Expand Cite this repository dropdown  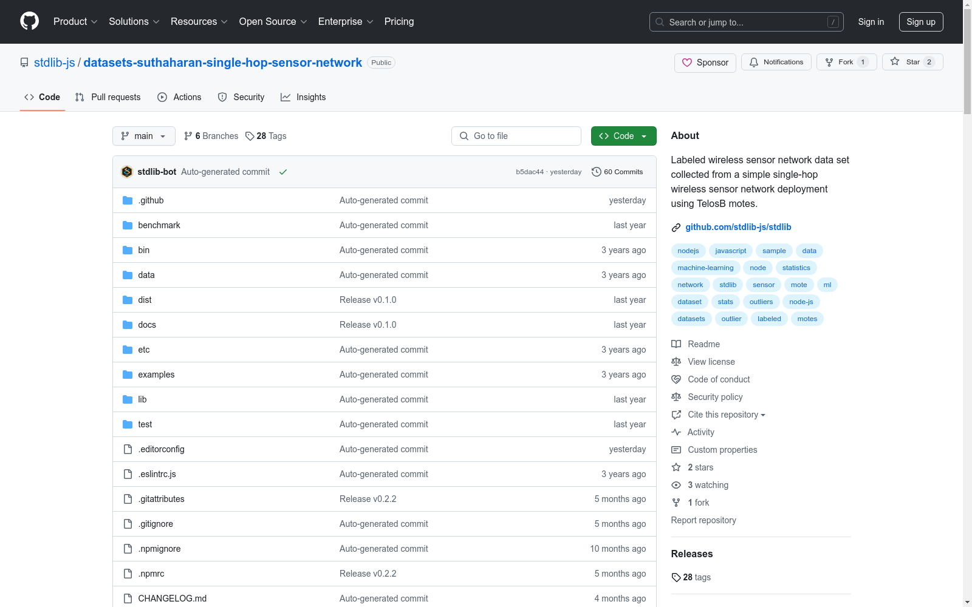727,415
